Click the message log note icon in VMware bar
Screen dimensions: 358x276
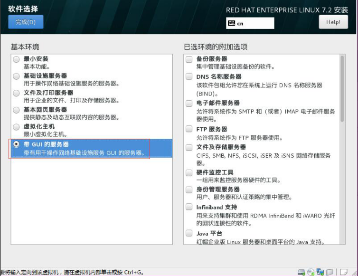click(344, 272)
